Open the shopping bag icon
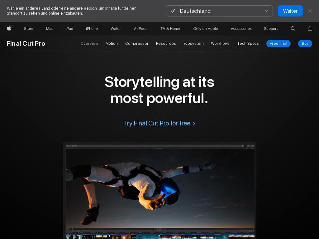 coord(310,28)
